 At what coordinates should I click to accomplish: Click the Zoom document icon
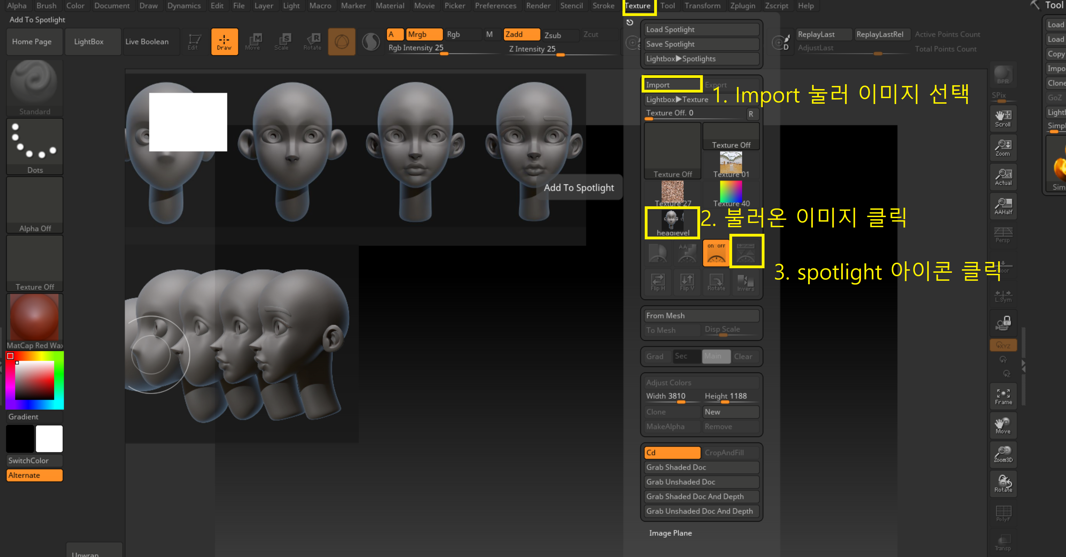click(x=1003, y=147)
